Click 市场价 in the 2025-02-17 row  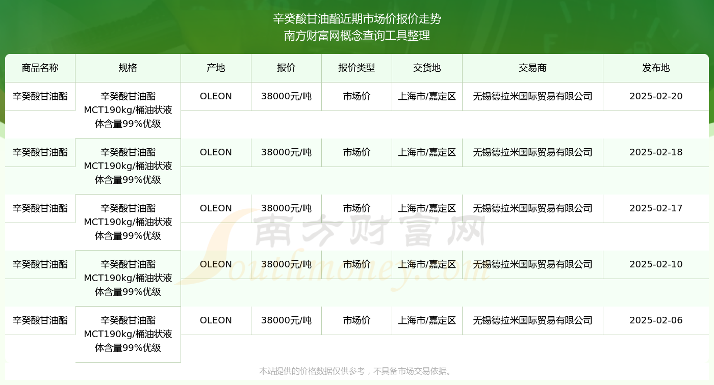[356, 208]
